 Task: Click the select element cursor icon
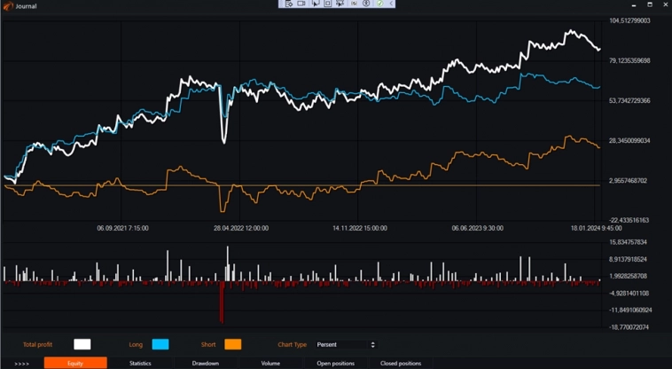(315, 4)
